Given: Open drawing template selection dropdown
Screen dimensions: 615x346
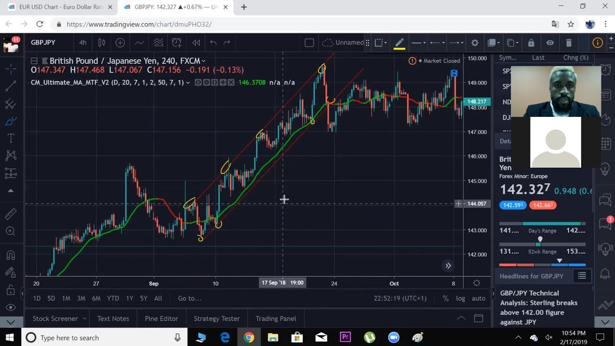Looking at the screenshot, I should pyautogui.click(x=381, y=43).
